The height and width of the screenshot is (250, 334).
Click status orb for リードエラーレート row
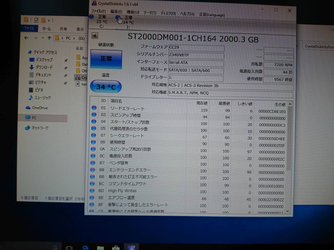coord(94,107)
